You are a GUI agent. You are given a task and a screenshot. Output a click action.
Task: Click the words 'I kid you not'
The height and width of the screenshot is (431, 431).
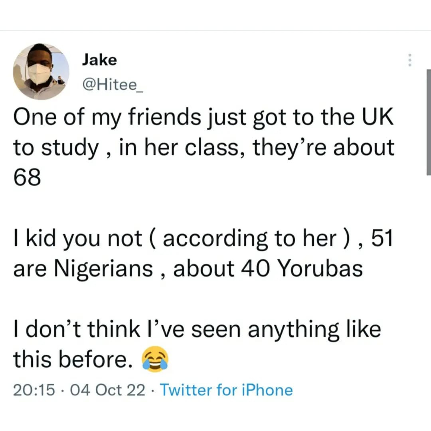77,239
